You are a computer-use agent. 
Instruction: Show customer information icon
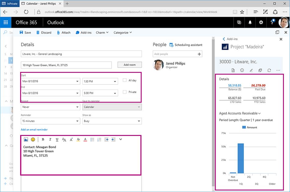242,70
